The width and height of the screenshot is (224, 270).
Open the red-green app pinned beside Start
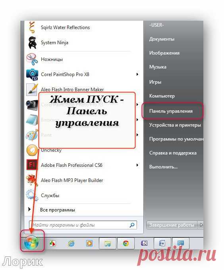(52, 243)
